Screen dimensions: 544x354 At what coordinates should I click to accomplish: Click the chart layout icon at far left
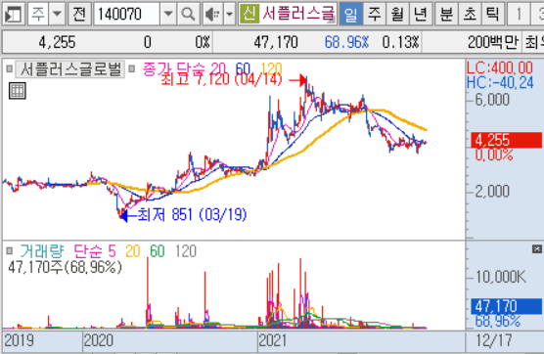[x=13, y=14]
